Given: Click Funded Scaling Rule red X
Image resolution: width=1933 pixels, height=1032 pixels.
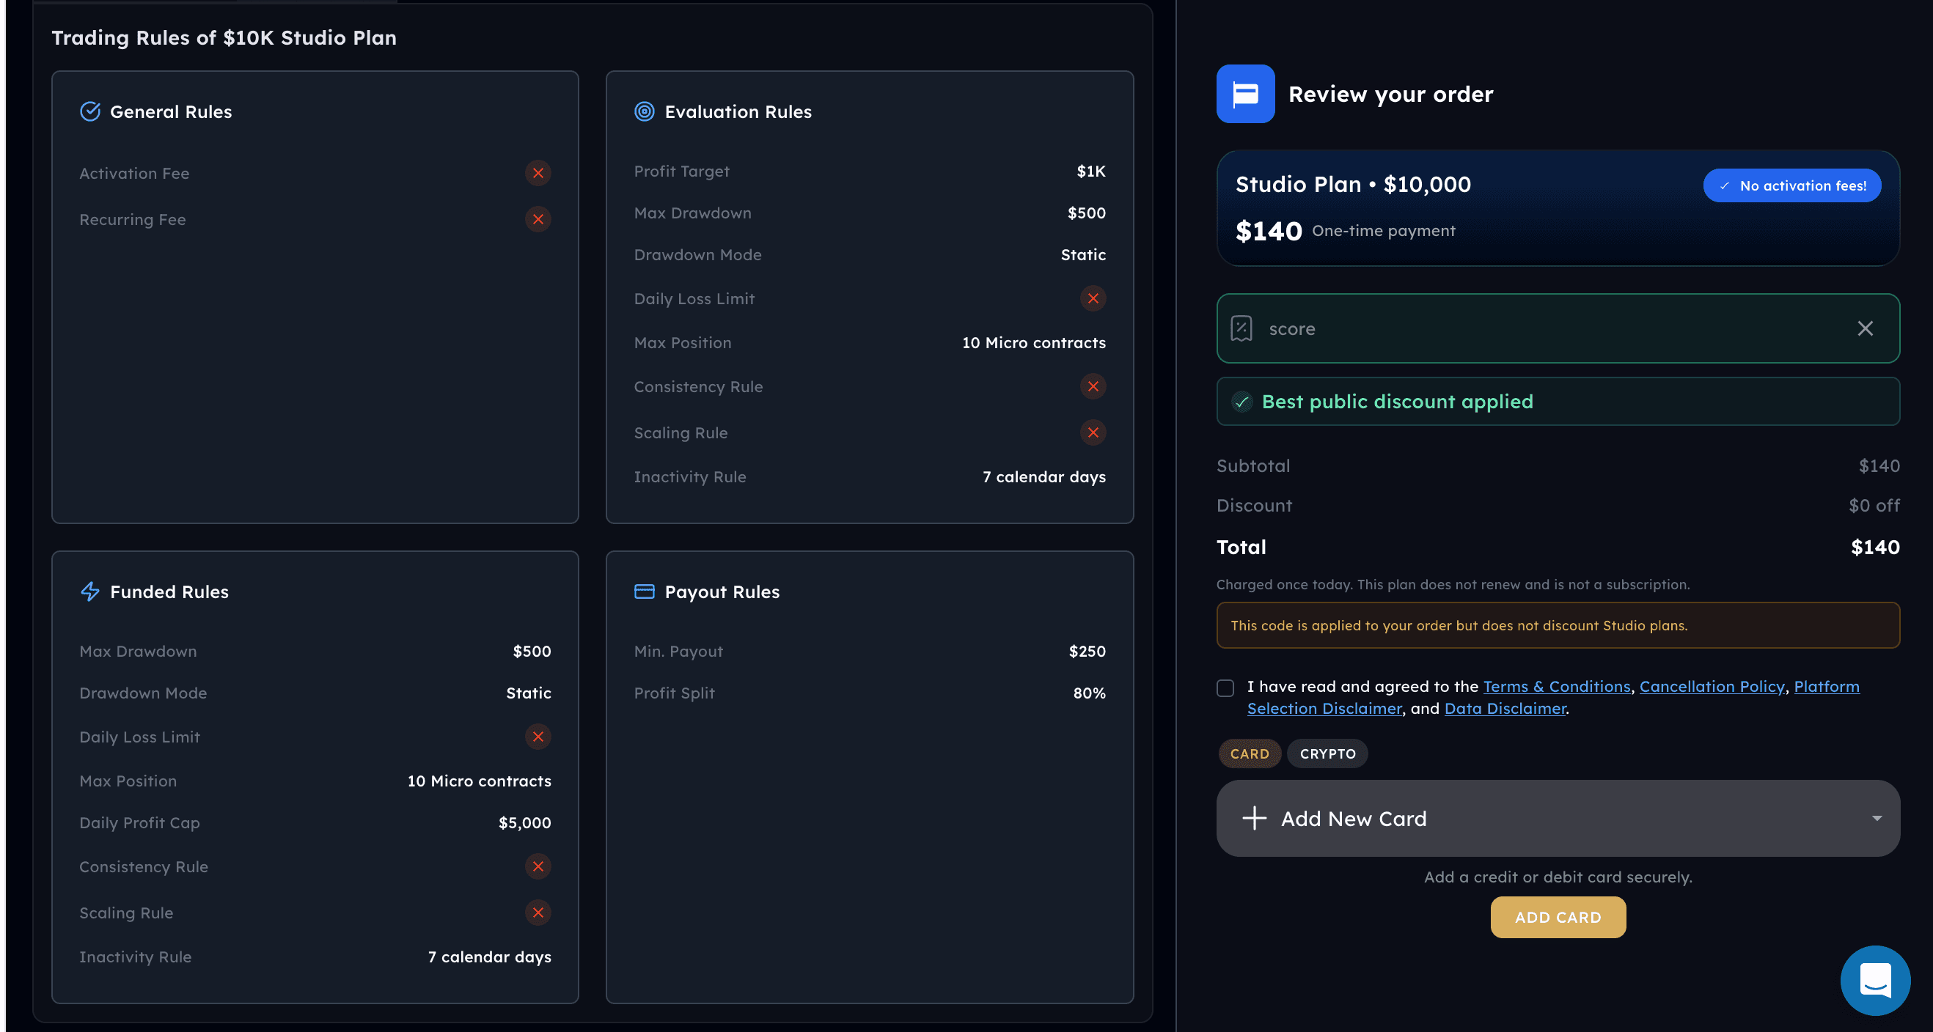Looking at the screenshot, I should (538, 913).
